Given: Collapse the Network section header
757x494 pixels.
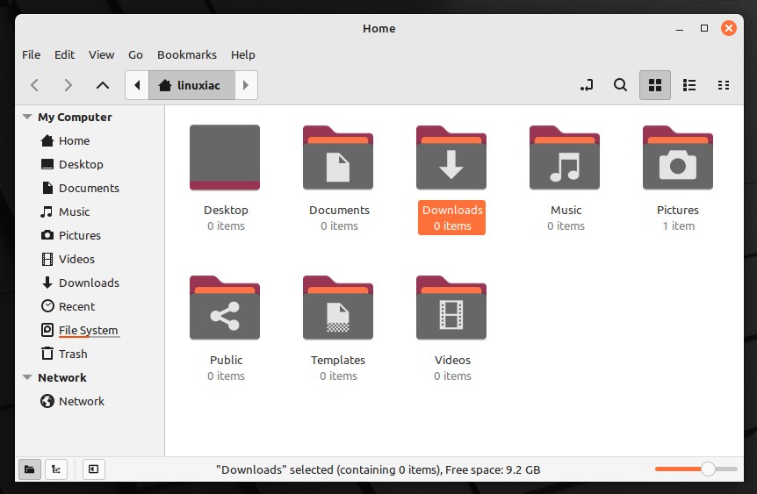Looking at the screenshot, I should [x=27, y=377].
